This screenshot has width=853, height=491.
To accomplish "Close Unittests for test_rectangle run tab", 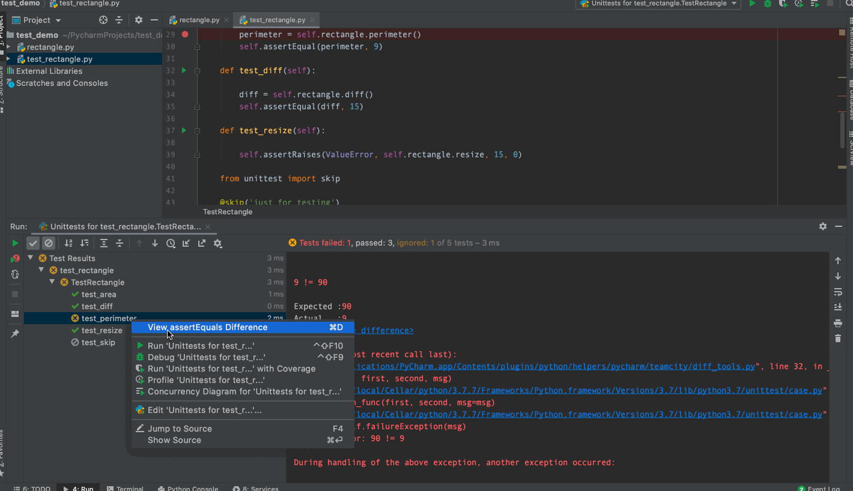I will click(x=208, y=227).
